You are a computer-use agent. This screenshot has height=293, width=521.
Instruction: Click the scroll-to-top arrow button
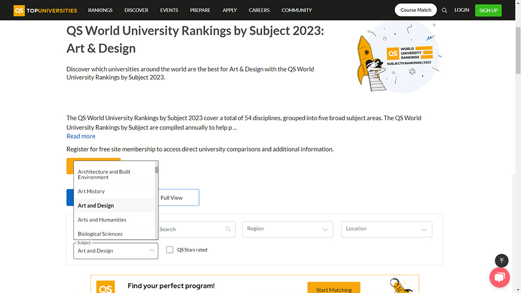coord(501,261)
